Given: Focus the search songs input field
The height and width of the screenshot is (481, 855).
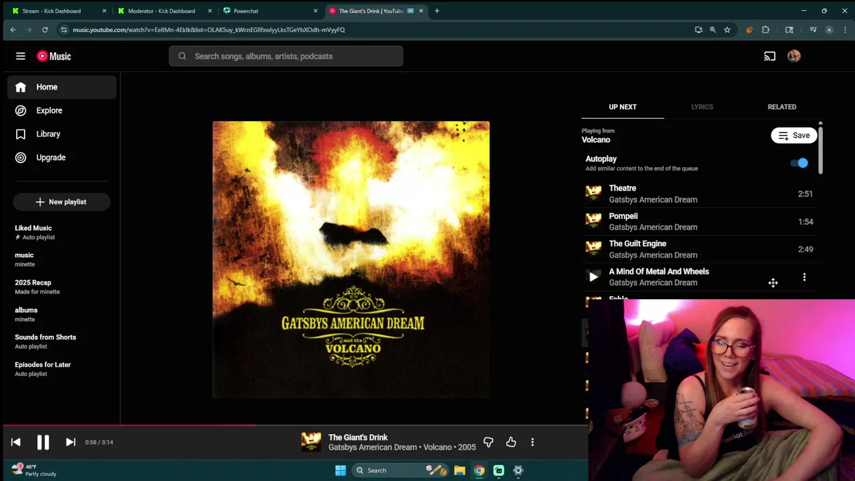Looking at the screenshot, I should click(x=286, y=56).
